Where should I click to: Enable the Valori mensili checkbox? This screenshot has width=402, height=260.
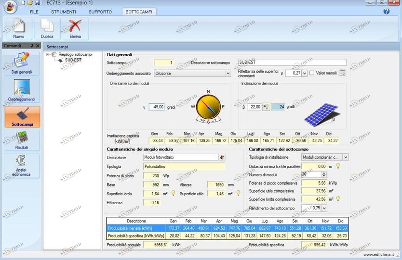[312, 73]
